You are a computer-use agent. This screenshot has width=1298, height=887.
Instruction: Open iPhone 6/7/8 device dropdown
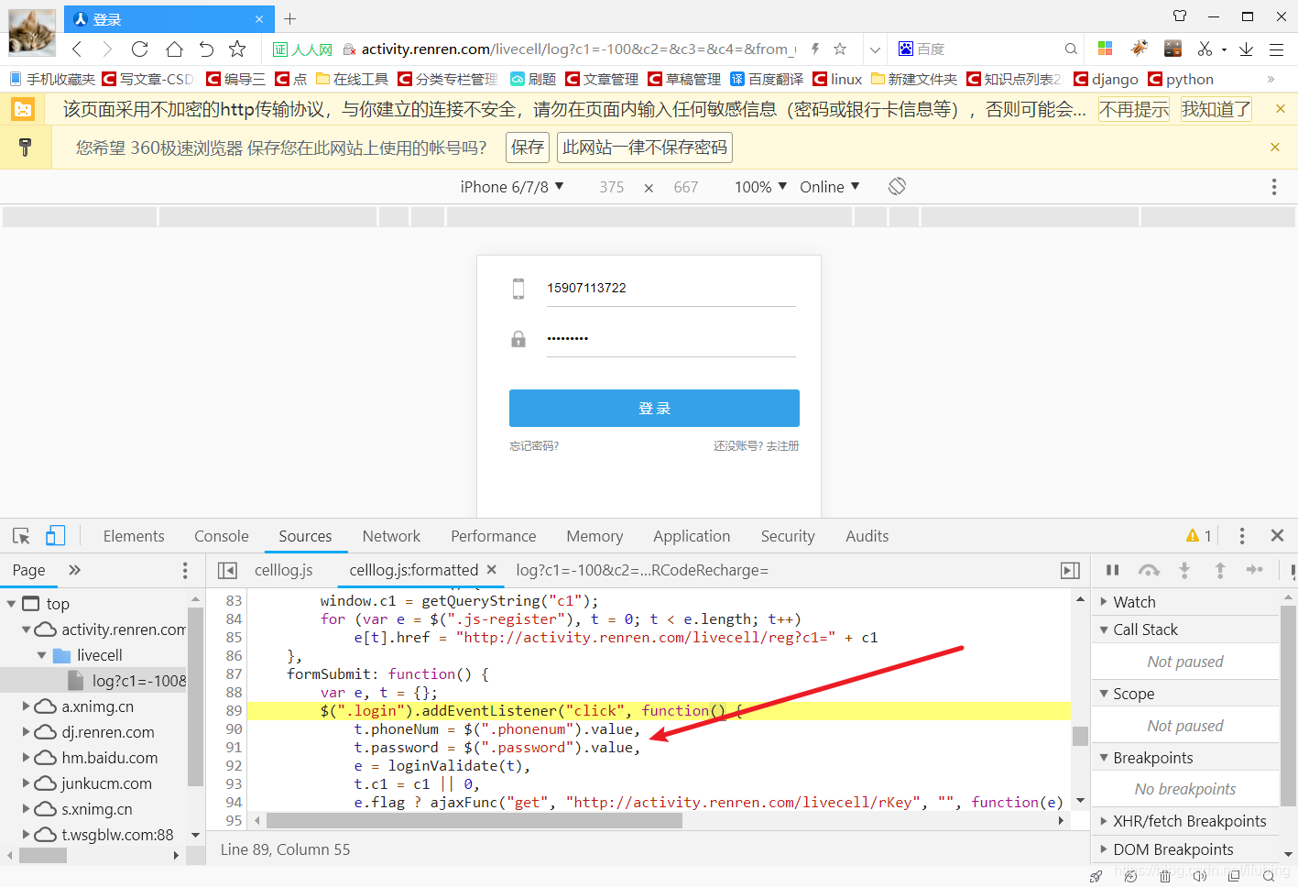pyautogui.click(x=512, y=187)
